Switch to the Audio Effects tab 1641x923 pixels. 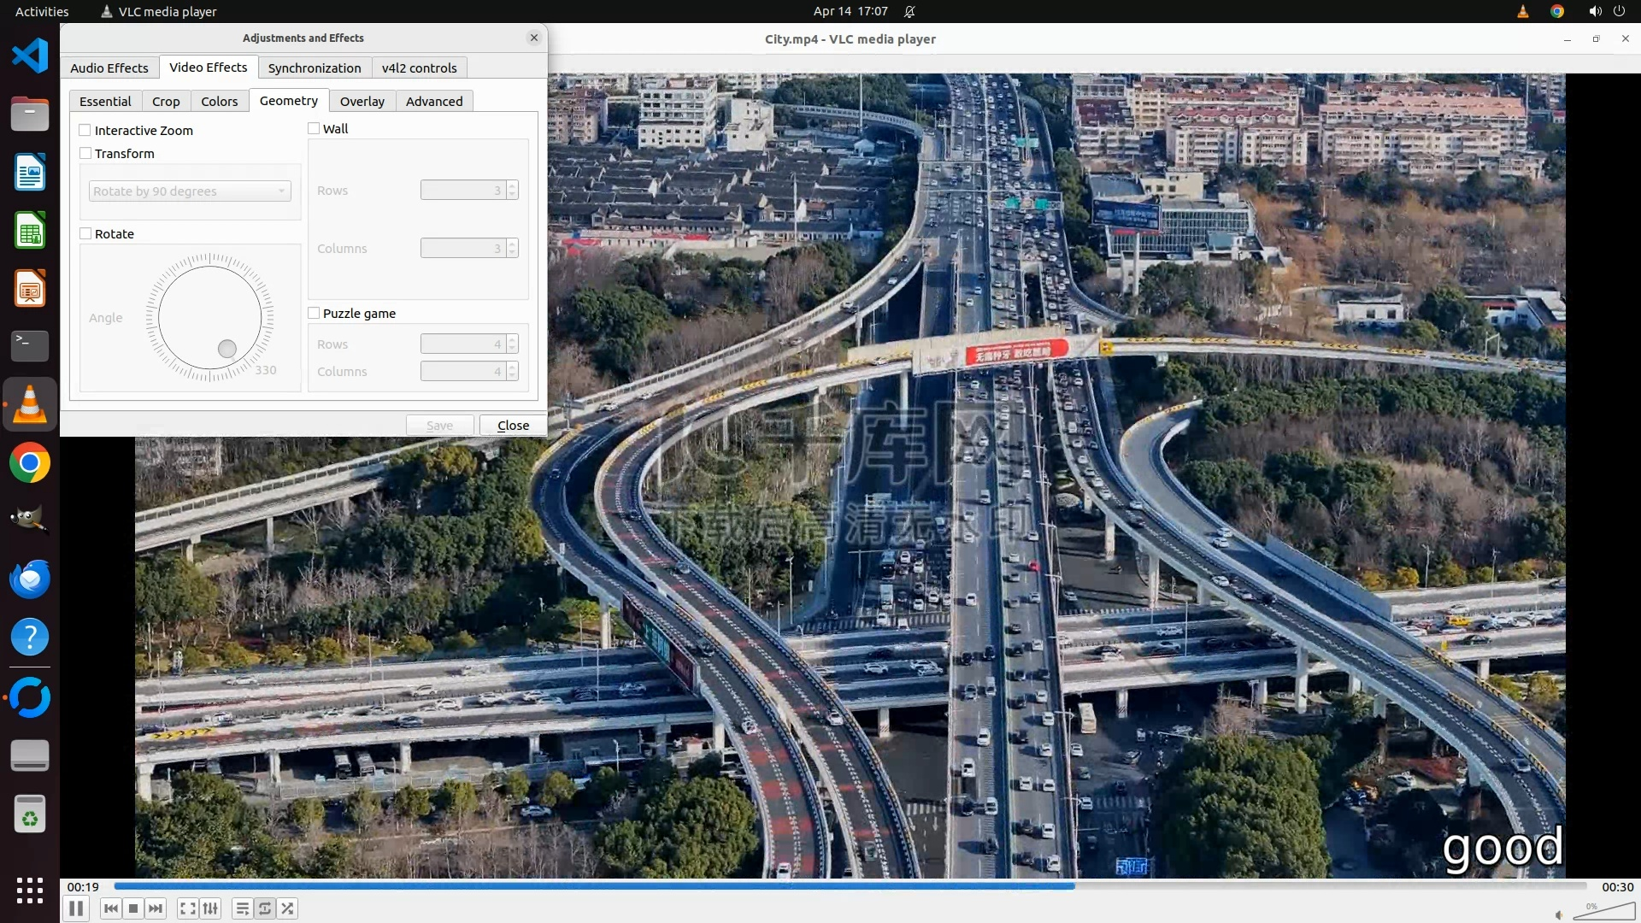coord(109,68)
